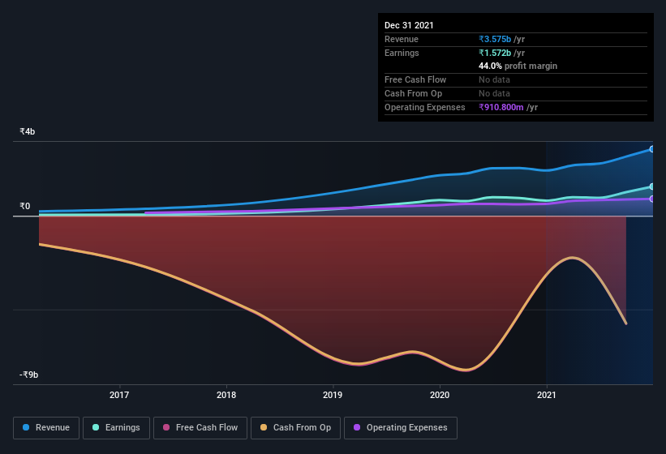
Task: Toggle Cash From Op legend item
Action: (x=295, y=428)
